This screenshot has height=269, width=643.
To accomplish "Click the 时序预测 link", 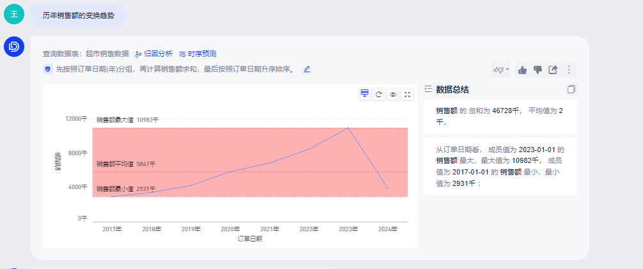I will click(x=198, y=54).
